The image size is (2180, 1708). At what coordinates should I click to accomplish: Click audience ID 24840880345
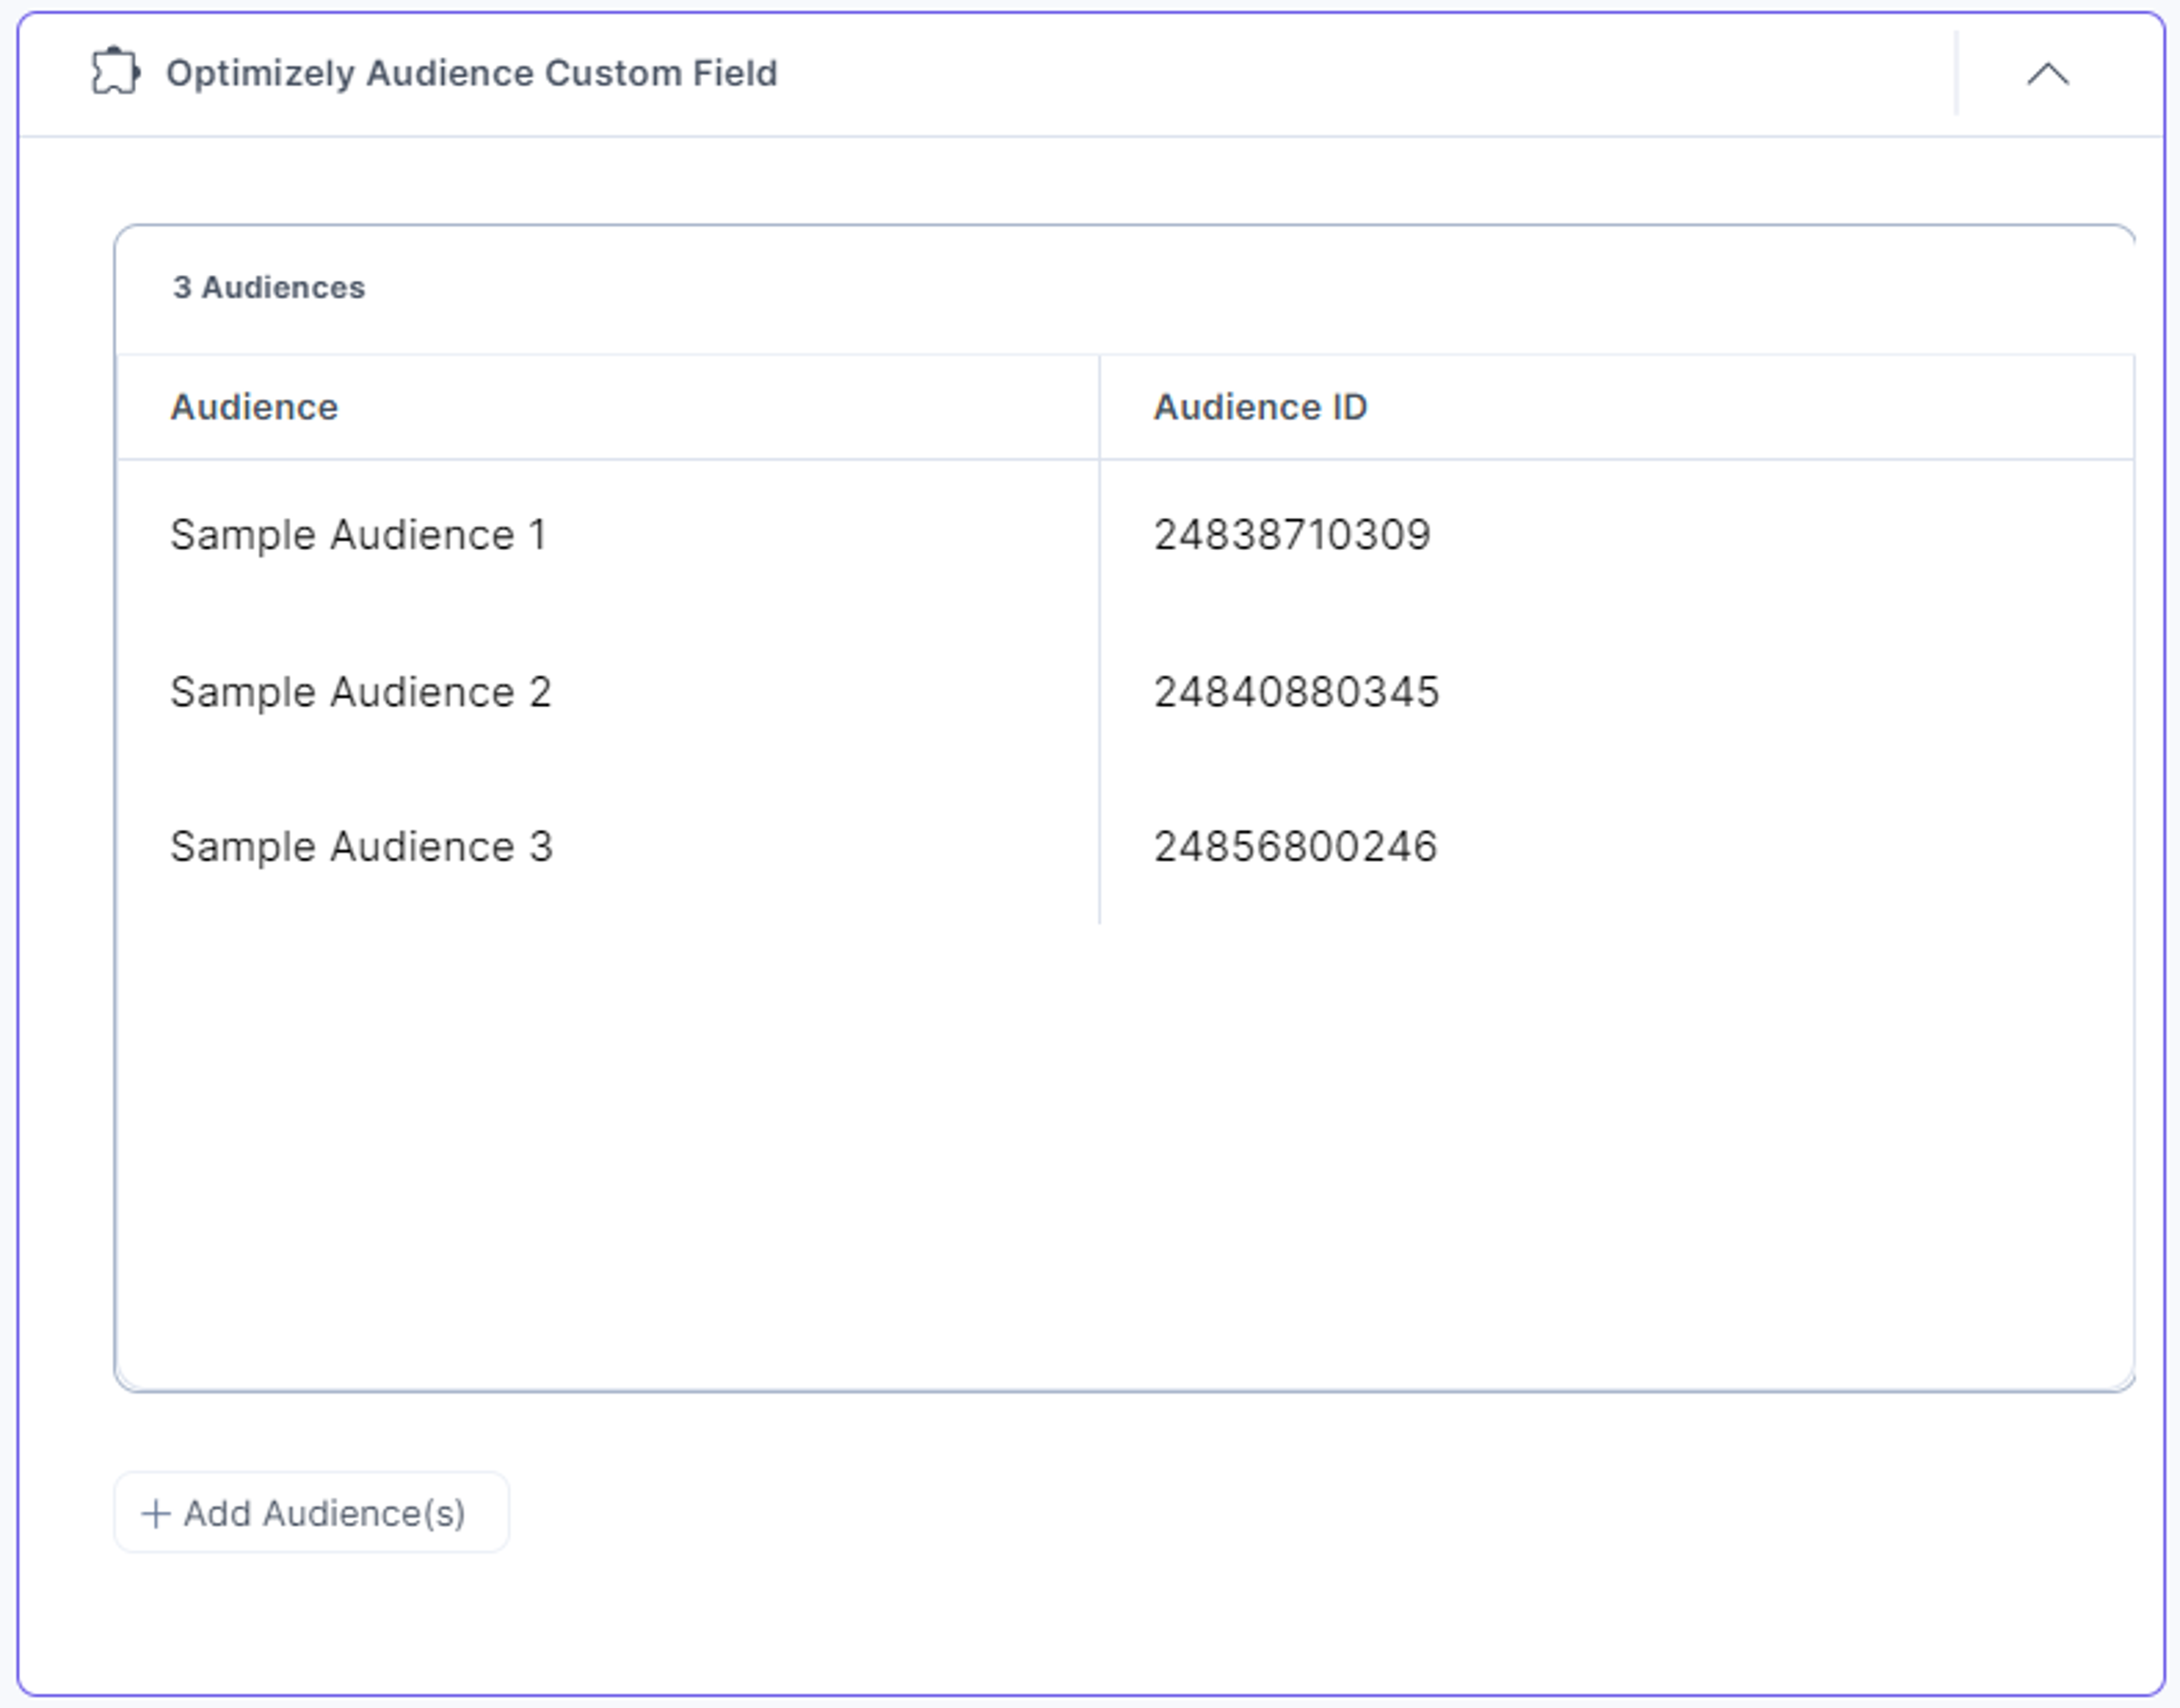point(1296,692)
